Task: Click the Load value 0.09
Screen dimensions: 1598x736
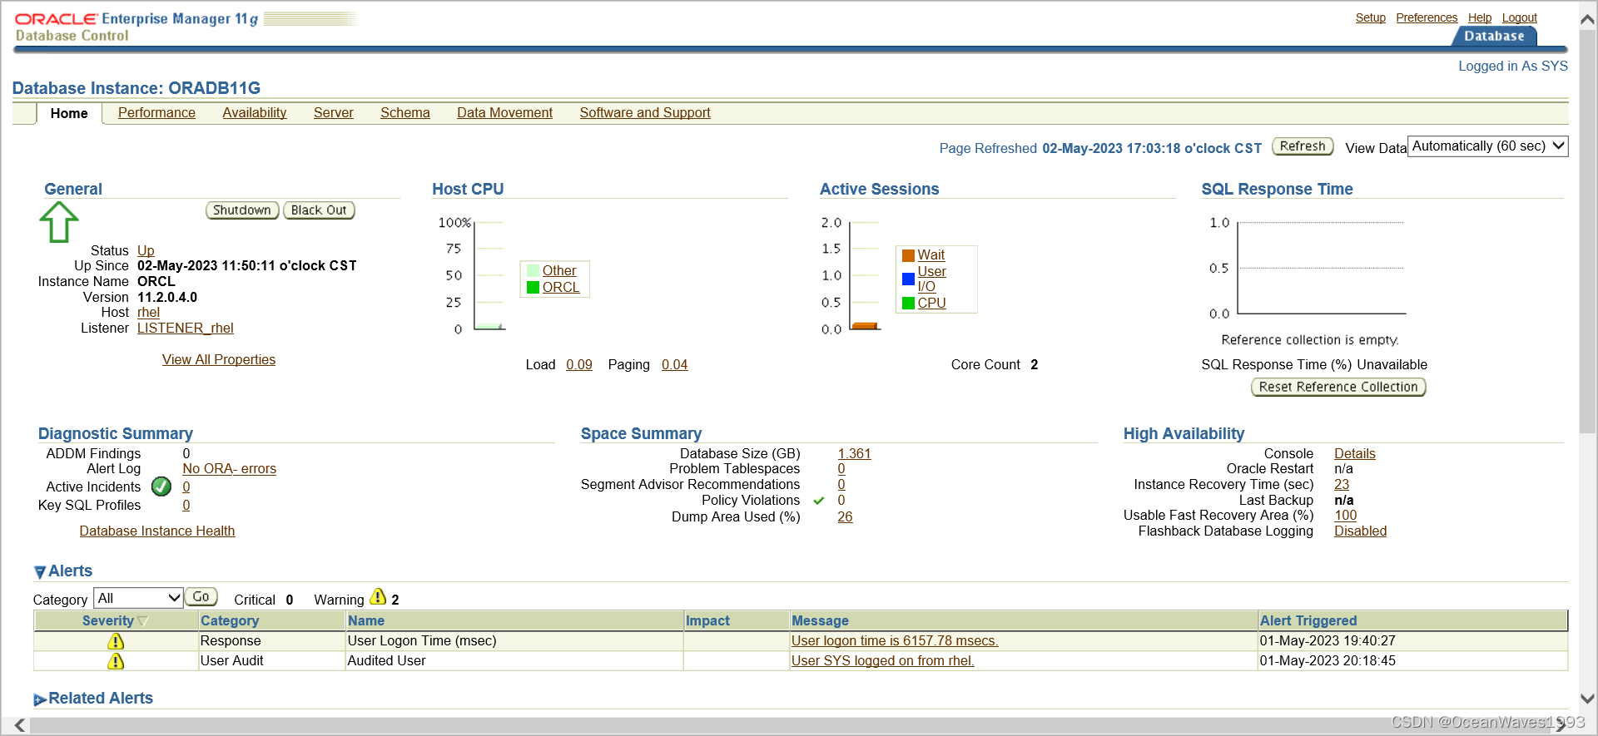Action: pyautogui.click(x=579, y=365)
